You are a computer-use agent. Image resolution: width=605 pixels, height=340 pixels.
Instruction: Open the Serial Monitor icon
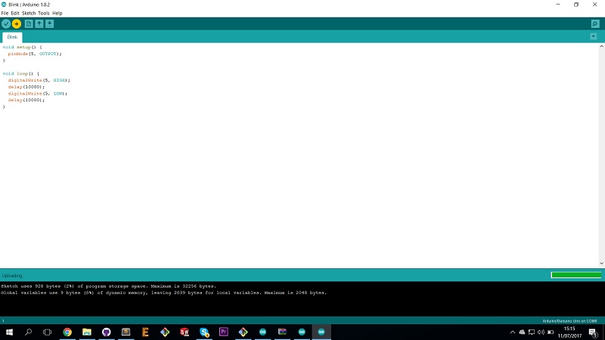(595, 24)
